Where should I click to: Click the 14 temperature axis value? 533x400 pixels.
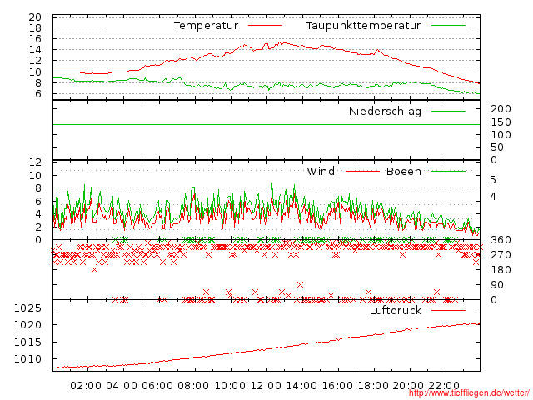tap(35, 50)
